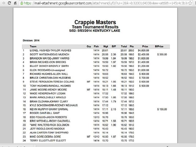Click the $4,800.00 first place prize

(x=143, y=50)
